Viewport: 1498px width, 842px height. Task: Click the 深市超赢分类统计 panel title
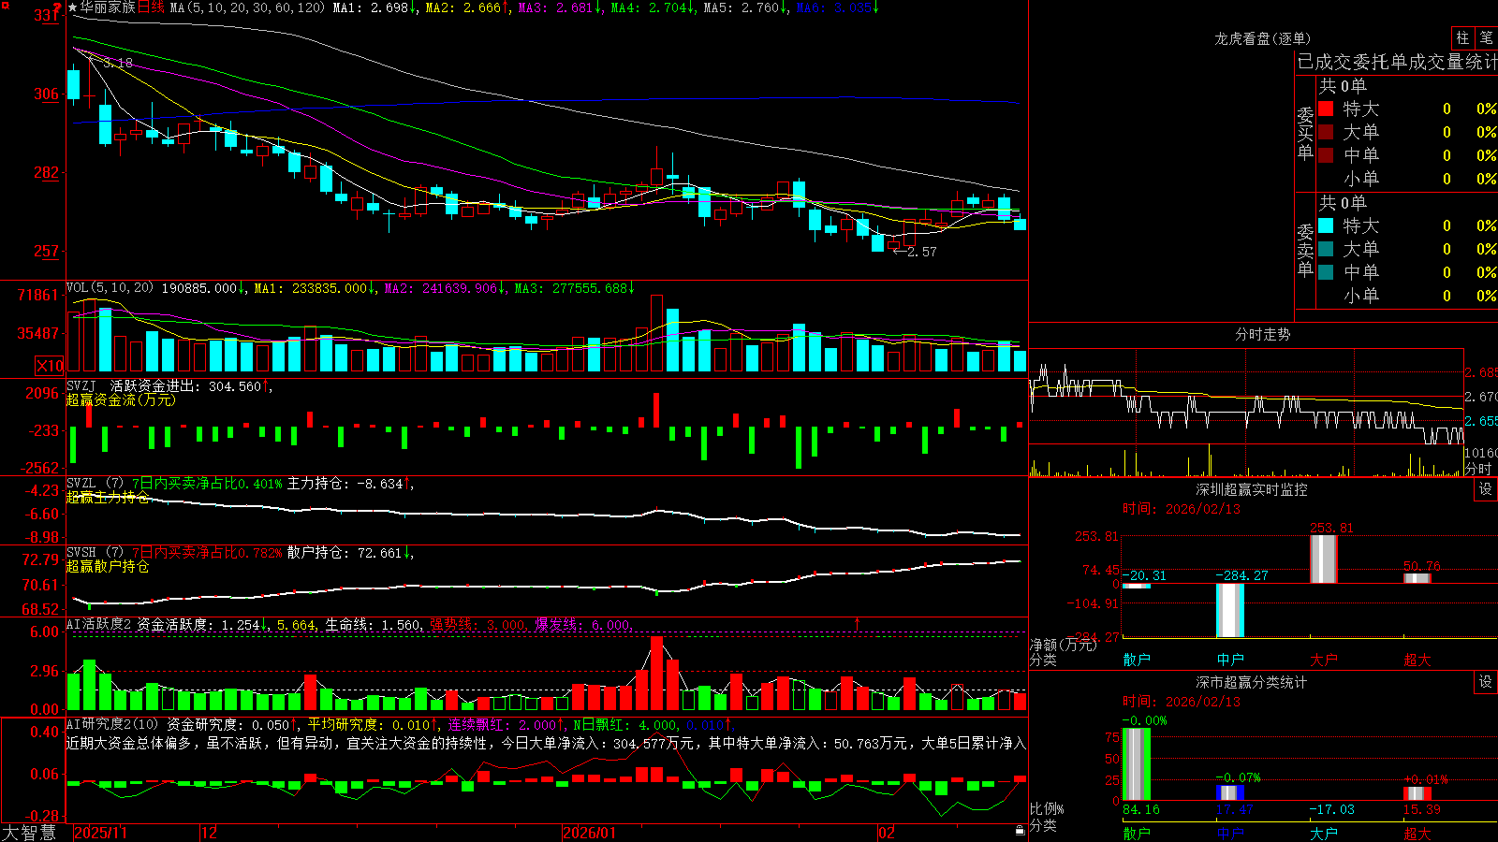(1252, 682)
